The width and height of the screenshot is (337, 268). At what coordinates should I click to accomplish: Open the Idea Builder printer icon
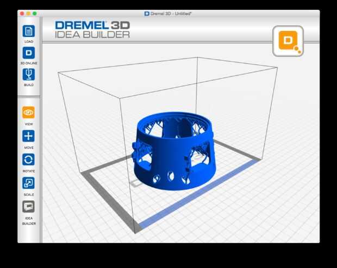click(29, 206)
